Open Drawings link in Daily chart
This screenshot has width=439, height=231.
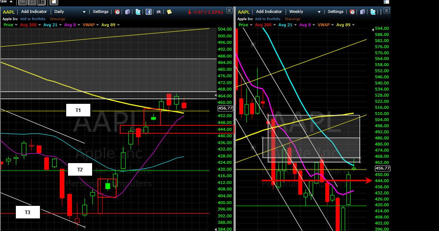(58, 19)
